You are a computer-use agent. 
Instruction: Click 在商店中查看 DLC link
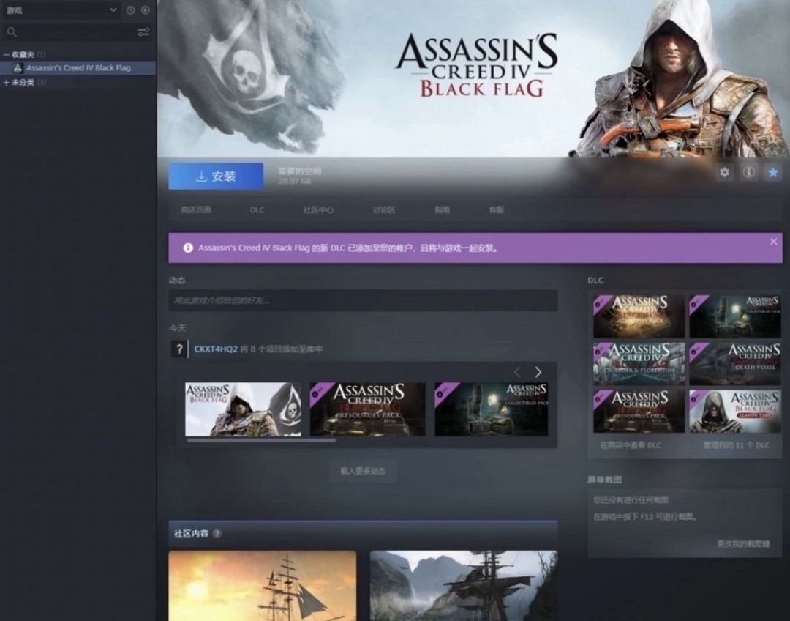click(631, 445)
